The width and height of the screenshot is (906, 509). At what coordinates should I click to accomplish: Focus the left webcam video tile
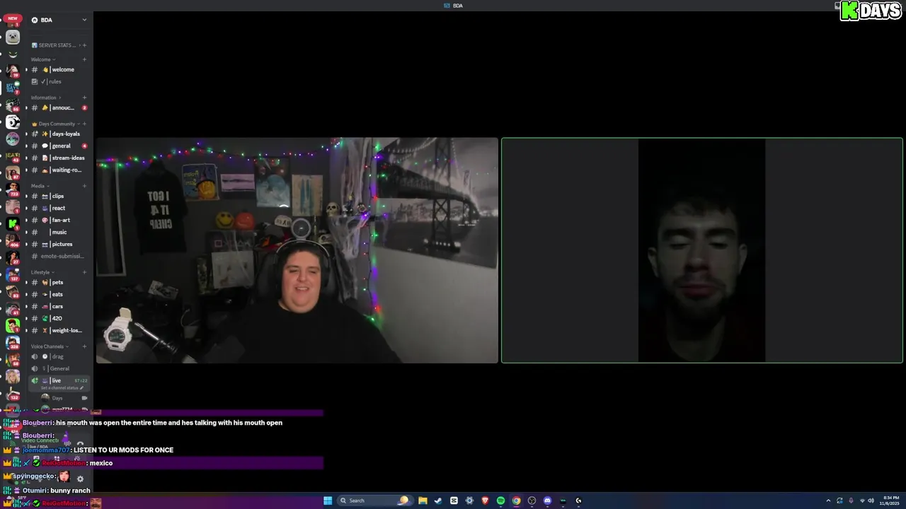tap(297, 250)
